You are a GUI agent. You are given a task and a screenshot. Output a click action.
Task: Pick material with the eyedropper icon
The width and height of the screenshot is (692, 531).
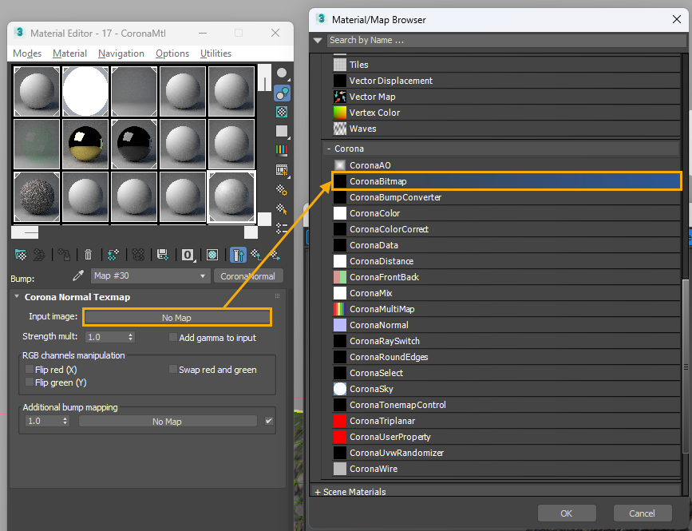[x=78, y=275]
